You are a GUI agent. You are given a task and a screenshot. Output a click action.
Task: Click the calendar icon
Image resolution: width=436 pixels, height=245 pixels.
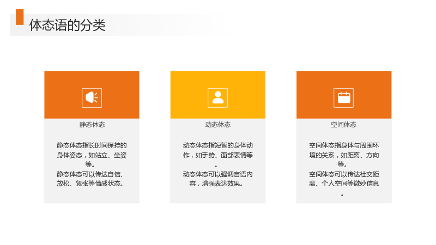coord(344,98)
